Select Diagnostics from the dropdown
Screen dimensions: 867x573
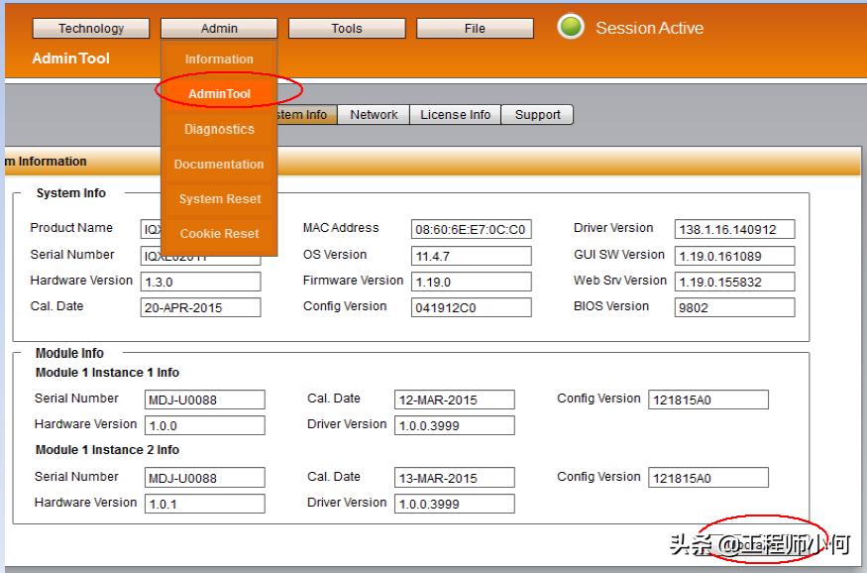click(219, 129)
